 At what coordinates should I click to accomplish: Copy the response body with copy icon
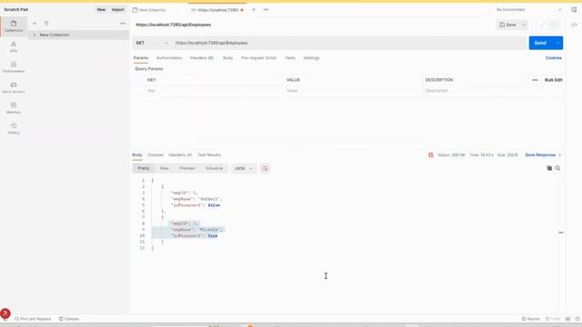pyautogui.click(x=549, y=168)
